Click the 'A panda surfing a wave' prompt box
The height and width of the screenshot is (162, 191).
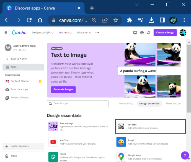click(x=149, y=71)
